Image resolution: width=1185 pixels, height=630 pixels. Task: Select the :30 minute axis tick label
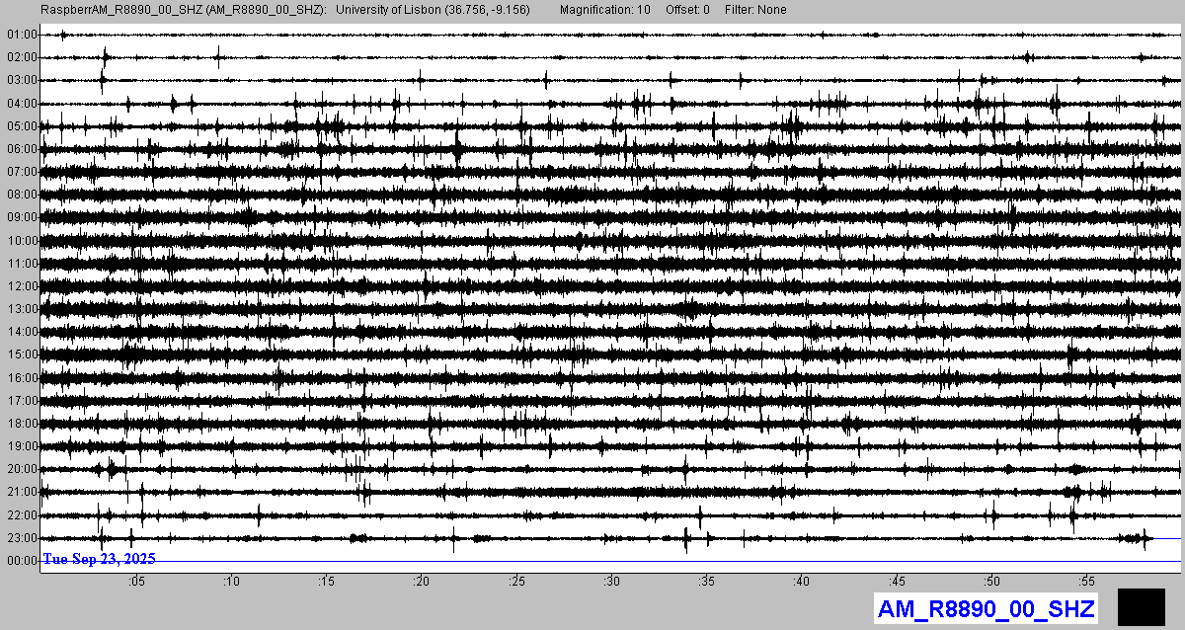click(611, 581)
